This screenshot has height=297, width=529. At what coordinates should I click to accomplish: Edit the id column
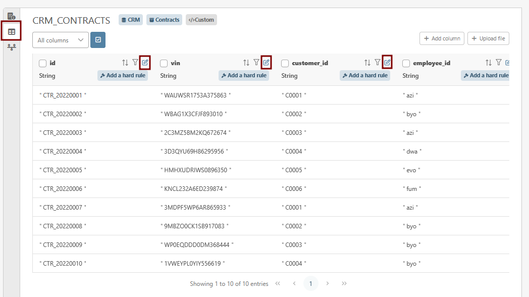145,63
